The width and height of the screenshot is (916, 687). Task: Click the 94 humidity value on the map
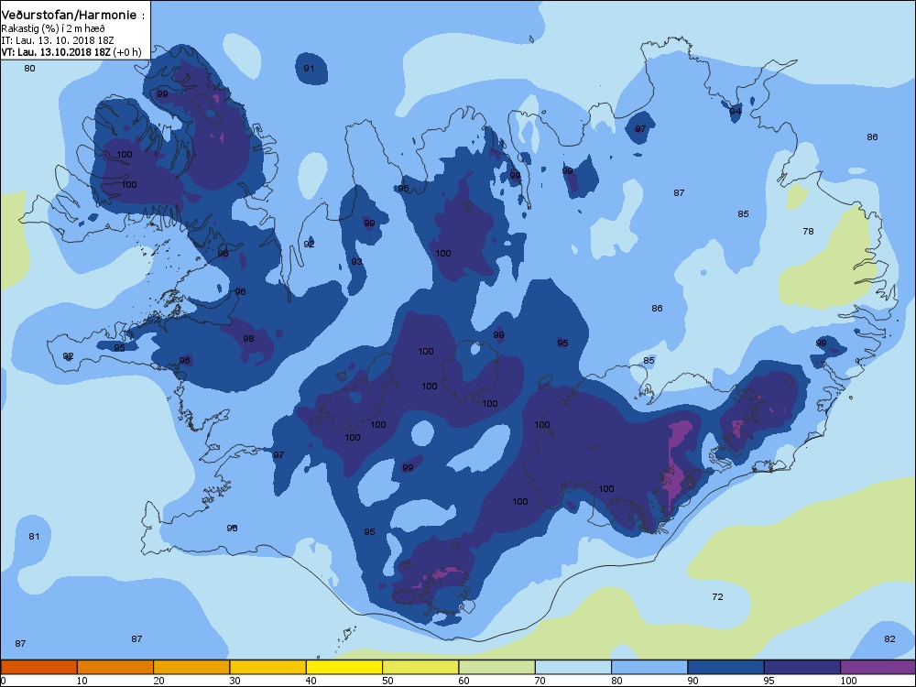[736, 111]
